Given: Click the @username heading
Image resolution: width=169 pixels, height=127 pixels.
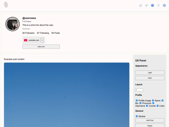Looking at the screenshot, I should tap(29, 18).
